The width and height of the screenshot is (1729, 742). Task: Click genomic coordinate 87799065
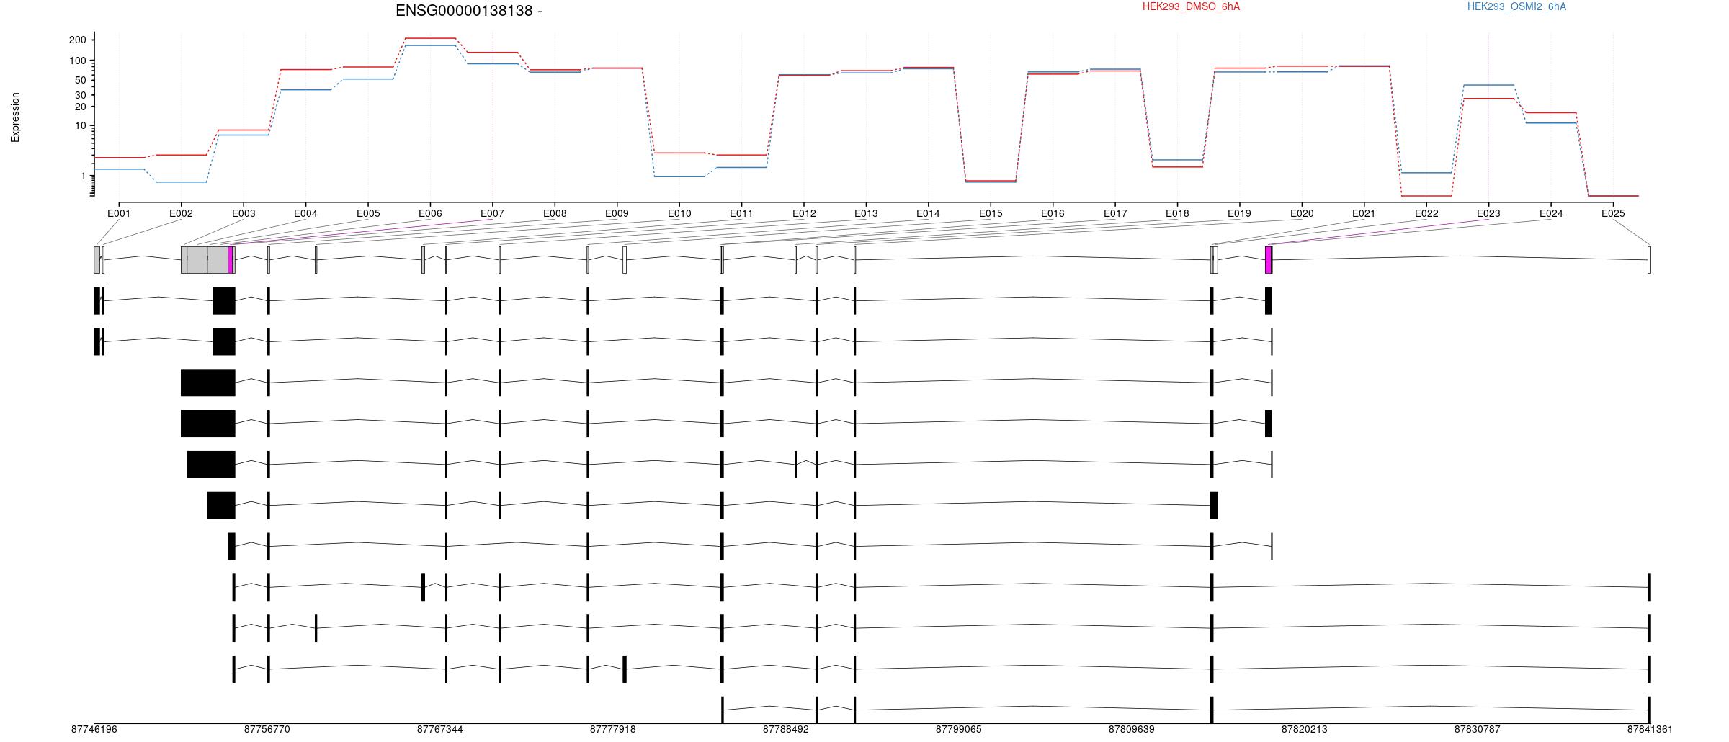click(958, 729)
